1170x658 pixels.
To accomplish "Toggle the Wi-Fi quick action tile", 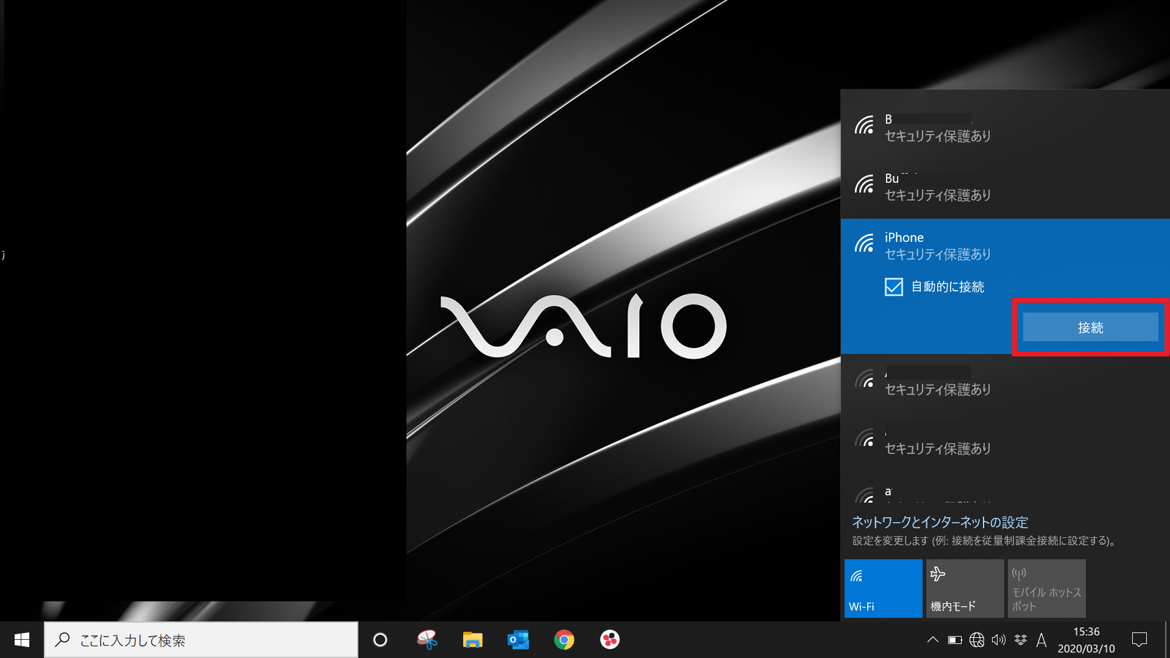I will [x=883, y=588].
